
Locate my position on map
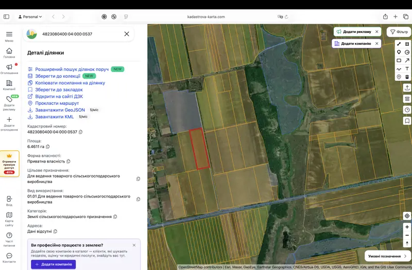click(x=407, y=216)
